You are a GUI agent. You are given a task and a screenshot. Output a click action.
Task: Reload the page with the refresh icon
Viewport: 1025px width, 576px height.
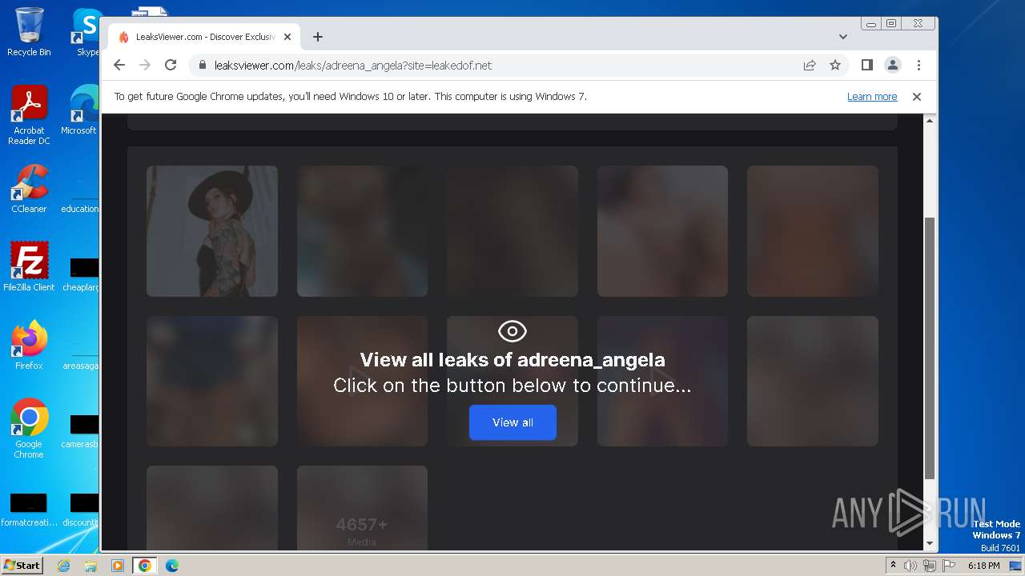coord(171,65)
